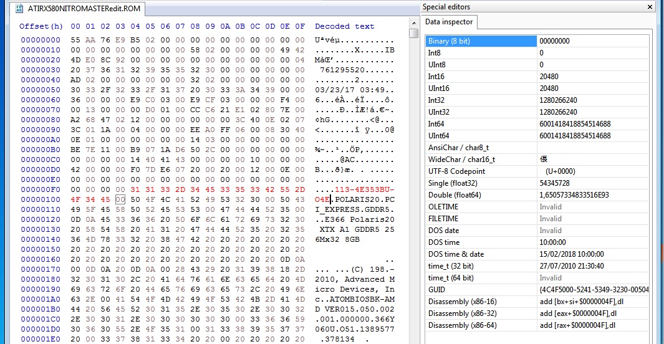This screenshot has height=344, width=664.
Task: Click the hex view vertical scrollbar thumb
Action: click(x=414, y=34)
